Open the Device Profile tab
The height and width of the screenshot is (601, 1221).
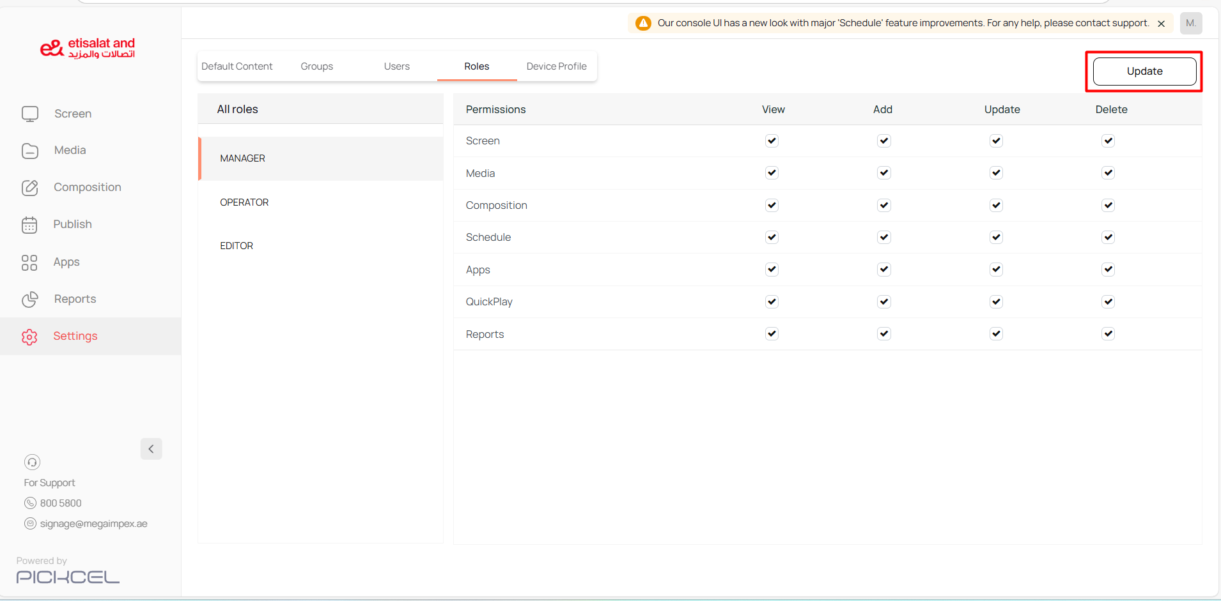tap(556, 66)
